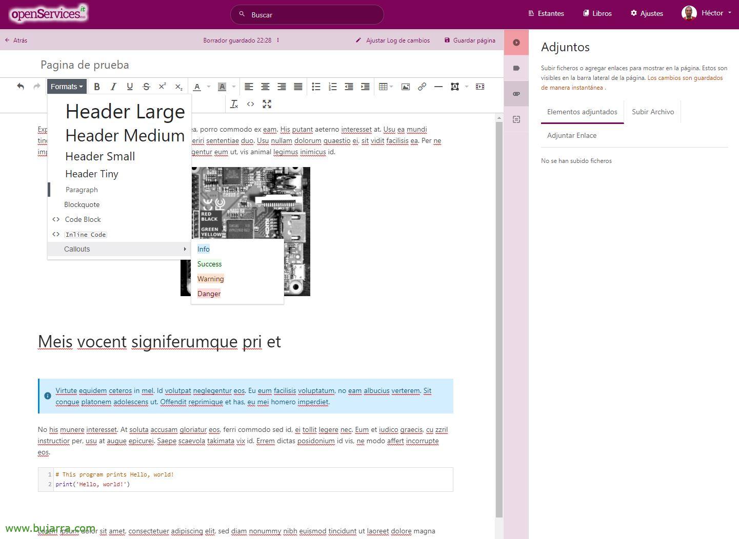Toggle strikethrough formatting
Image resolution: width=739 pixels, height=539 pixels.
pyautogui.click(x=146, y=87)
